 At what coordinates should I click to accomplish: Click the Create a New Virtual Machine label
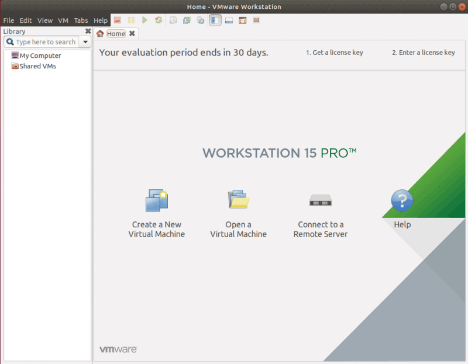click(157, 229)
